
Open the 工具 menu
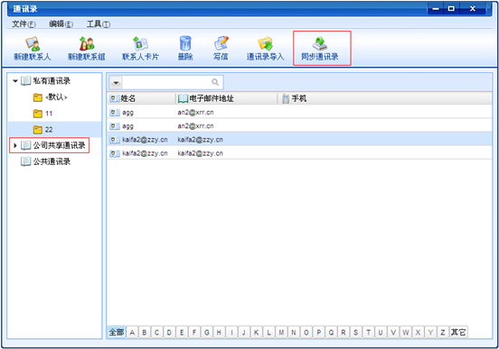tap(99, 24)
